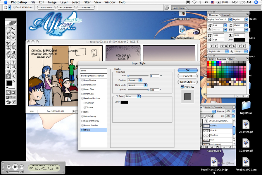Open File Browser icon in options bar

(x=167, y=8)
